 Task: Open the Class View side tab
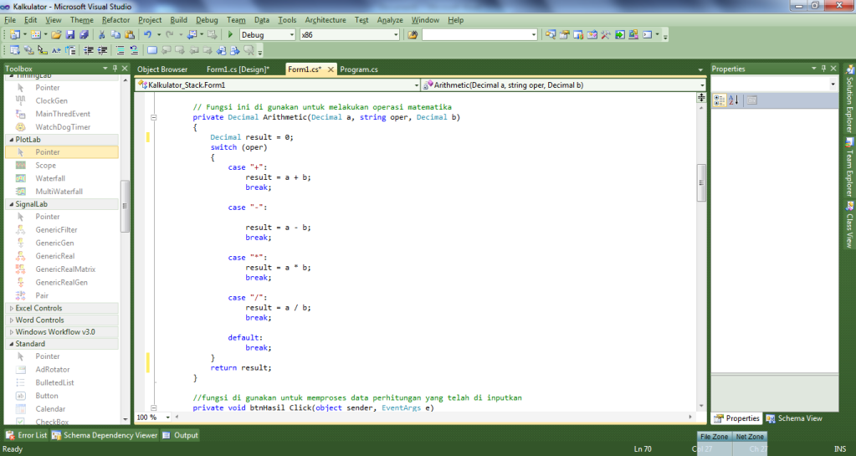[849, 225]
